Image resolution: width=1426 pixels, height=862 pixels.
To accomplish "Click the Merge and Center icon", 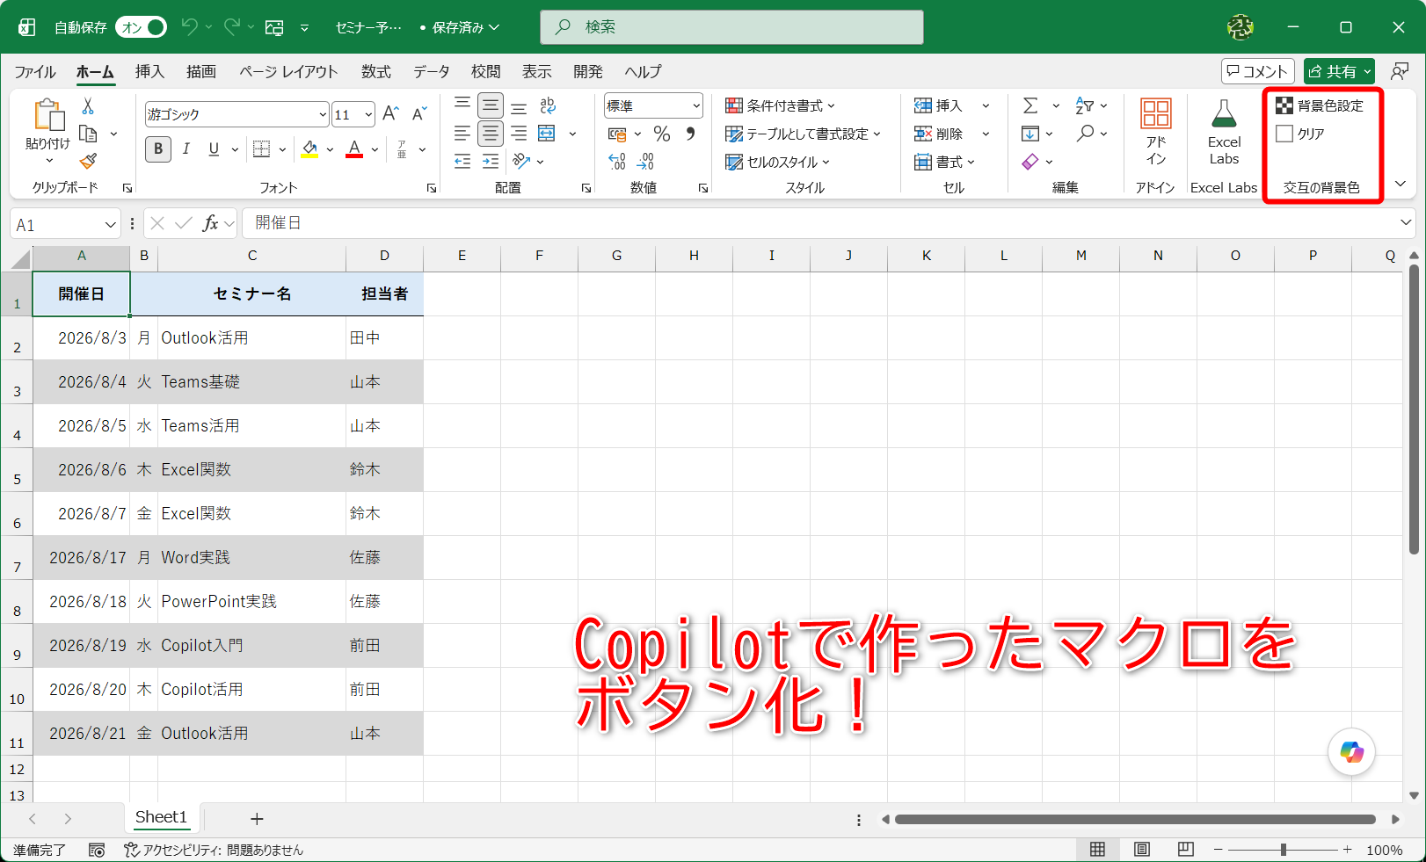I will 547,134.
